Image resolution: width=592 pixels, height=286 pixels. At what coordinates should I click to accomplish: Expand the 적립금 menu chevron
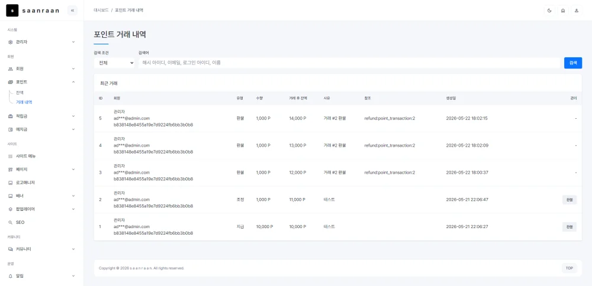(73, 116)
